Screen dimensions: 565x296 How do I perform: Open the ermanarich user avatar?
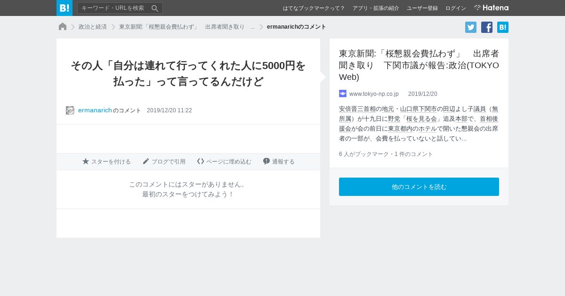click(x=70, y=110)
